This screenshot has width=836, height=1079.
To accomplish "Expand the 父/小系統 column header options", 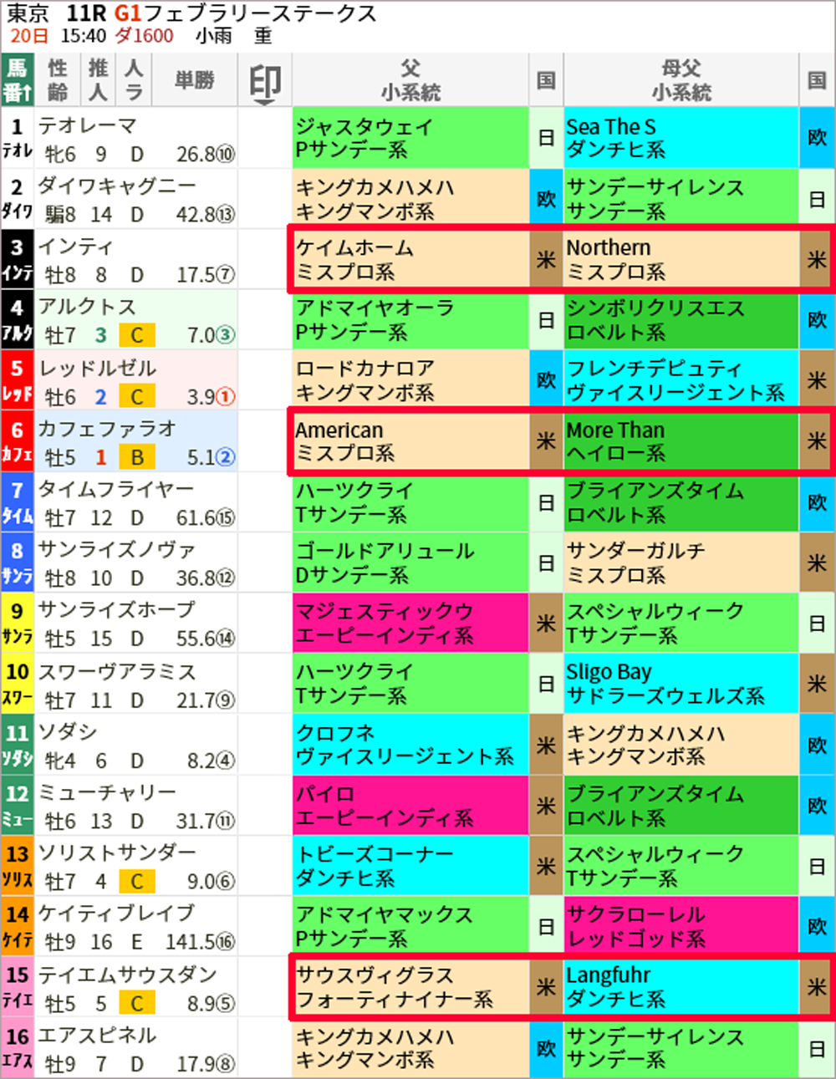I will (410, 79).
